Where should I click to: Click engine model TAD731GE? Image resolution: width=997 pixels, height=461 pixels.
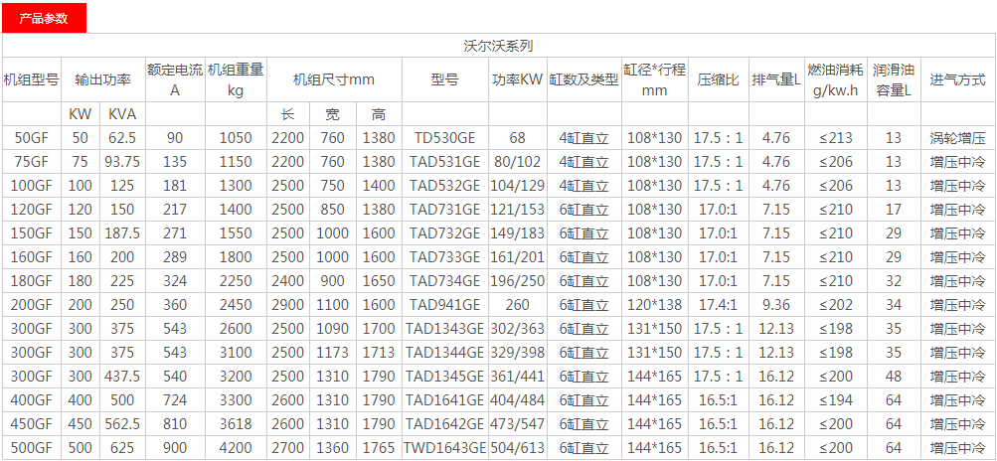[444, 210]
